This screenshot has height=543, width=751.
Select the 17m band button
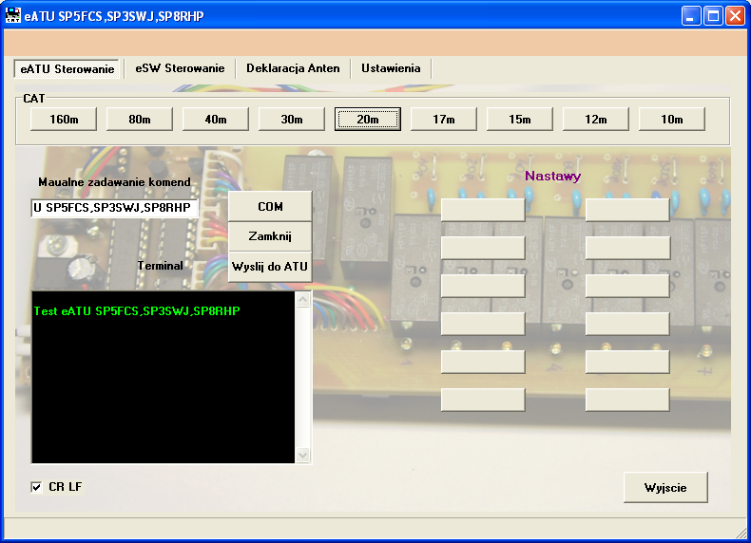point(444,119)
